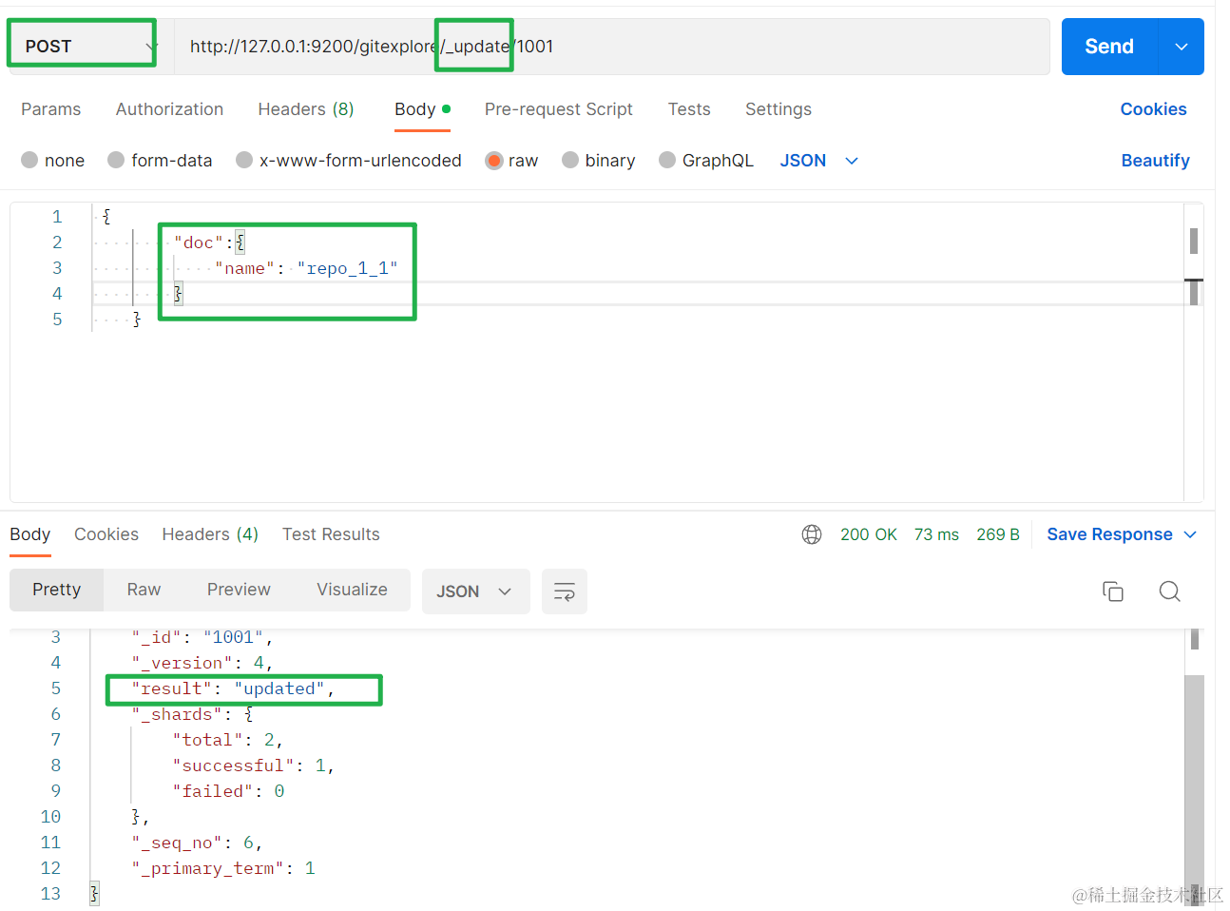Switch to the request Body tab
The image size is (1230, 911).
(422, 109)
